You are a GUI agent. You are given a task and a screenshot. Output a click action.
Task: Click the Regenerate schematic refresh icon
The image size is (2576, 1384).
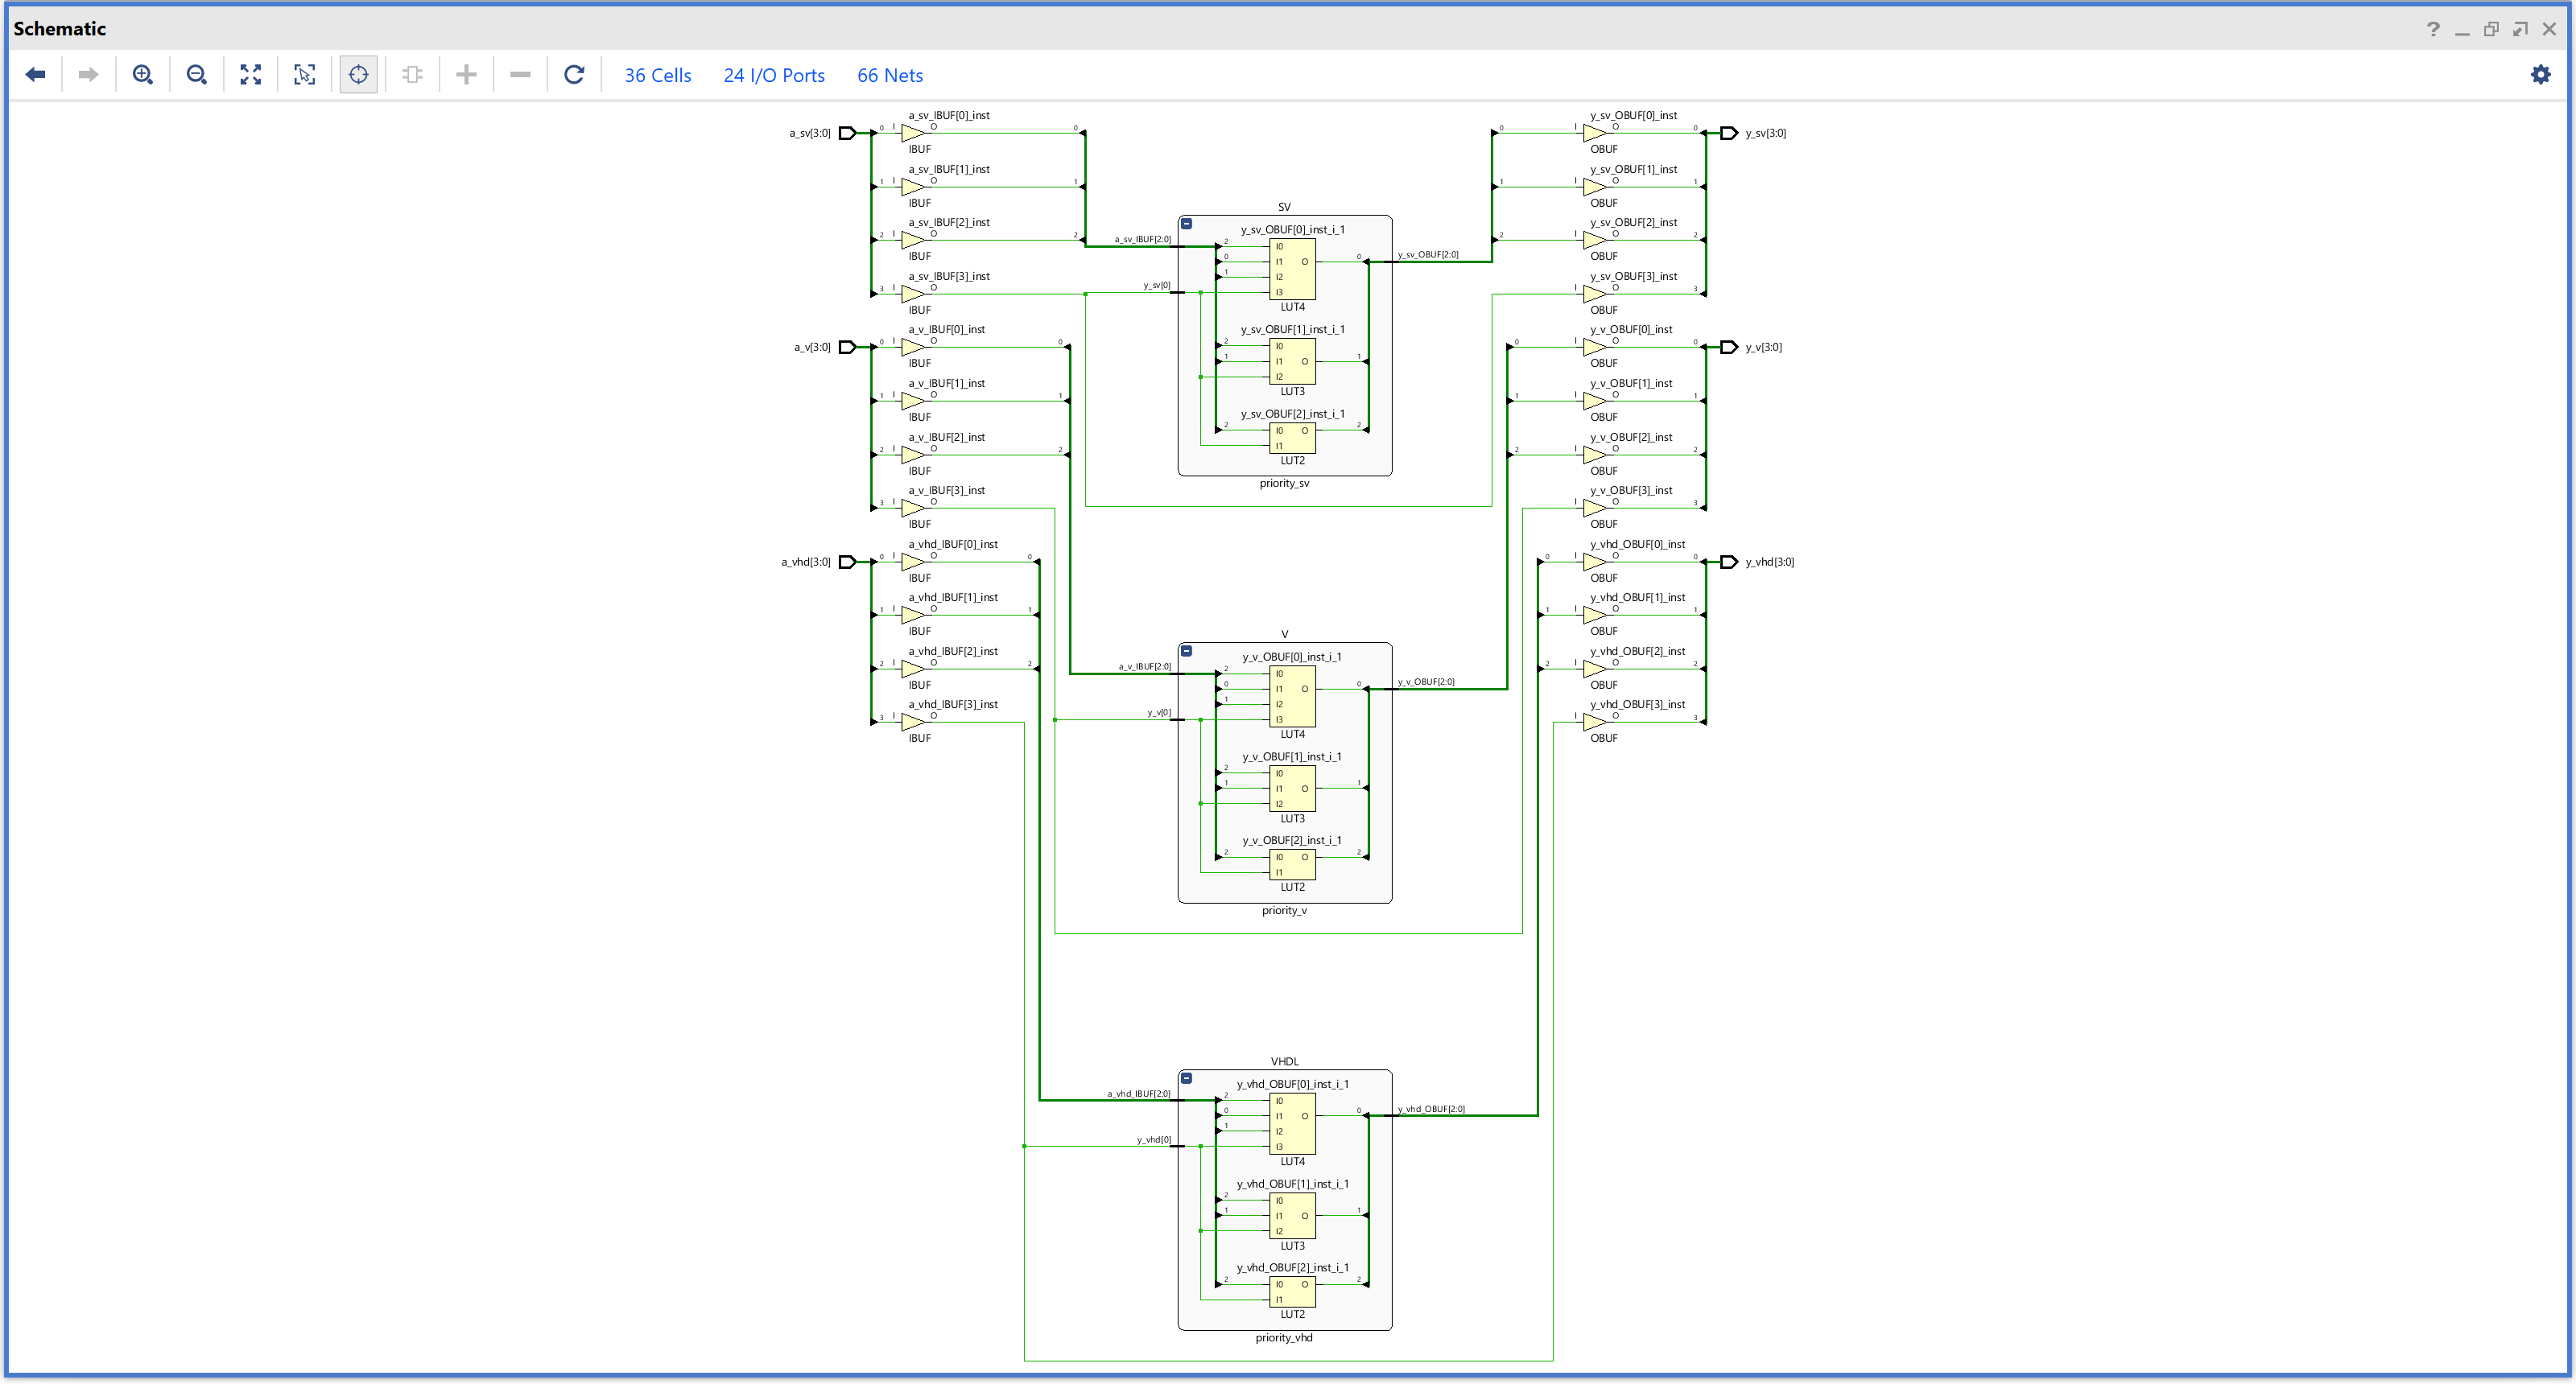point(574,75)
